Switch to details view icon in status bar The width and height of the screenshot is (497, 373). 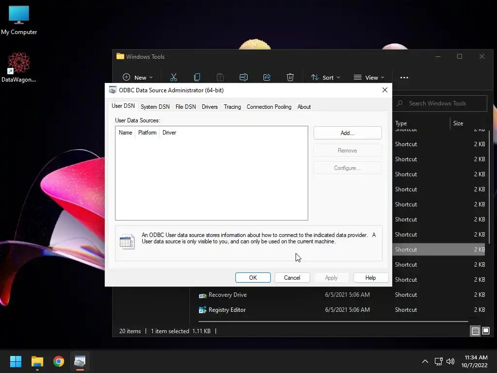[x=476, y=331]
